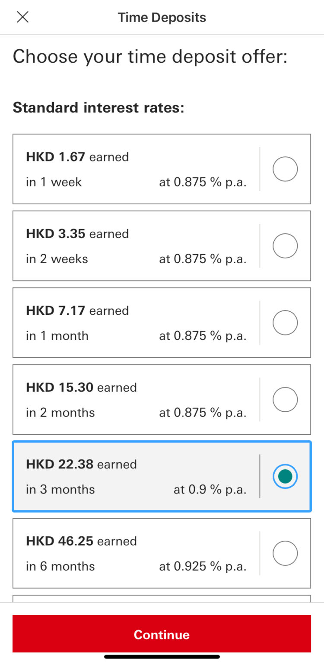Tap the HKD 22.38 earned label
The width and height of the screenshot is (324, 665).
pos(81,464)
